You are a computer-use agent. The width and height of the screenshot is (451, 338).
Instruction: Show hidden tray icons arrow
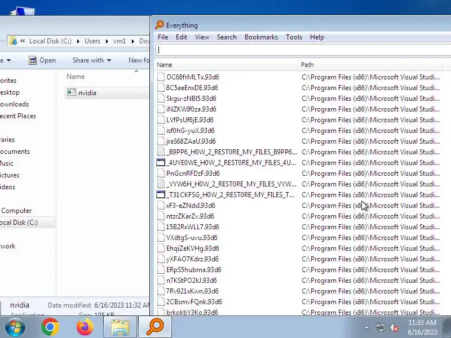tap(367, 327)
